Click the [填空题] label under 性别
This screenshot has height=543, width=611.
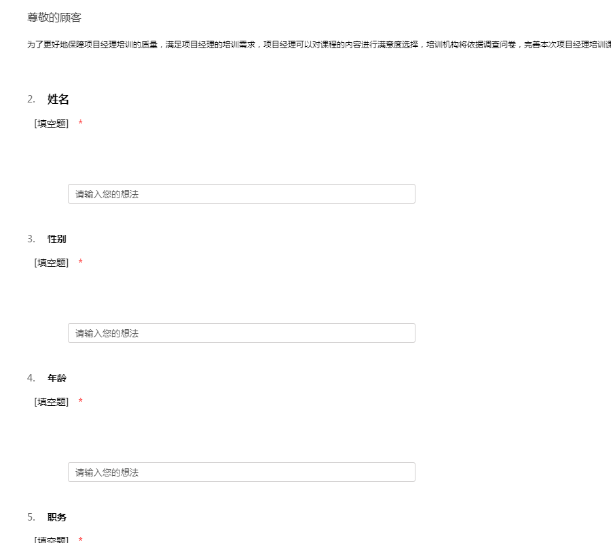coord(52,263)
